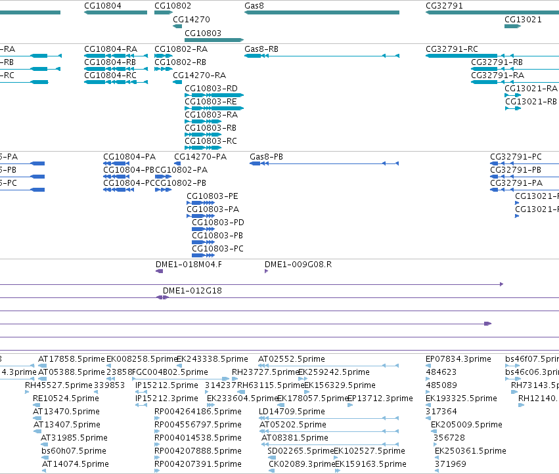The height and width of the screenshot is (474, 559).
Task: Click EST LD14709.5prime label
Action: click(292, 412)
